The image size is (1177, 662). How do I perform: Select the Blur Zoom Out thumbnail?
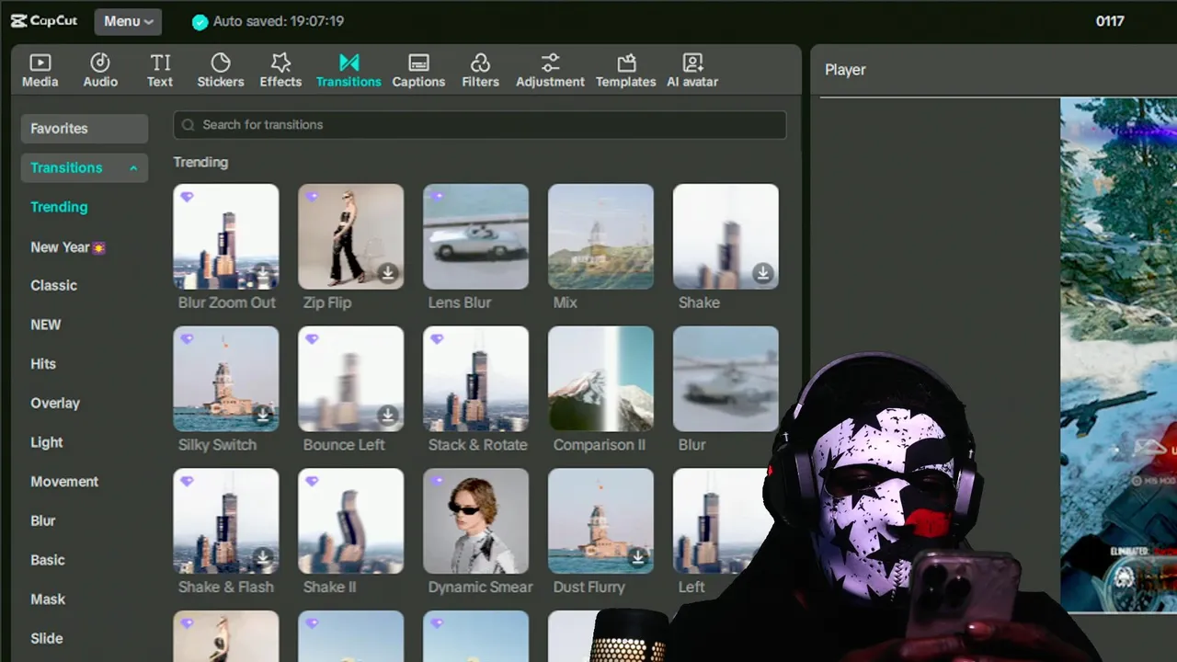coord(226,236)
